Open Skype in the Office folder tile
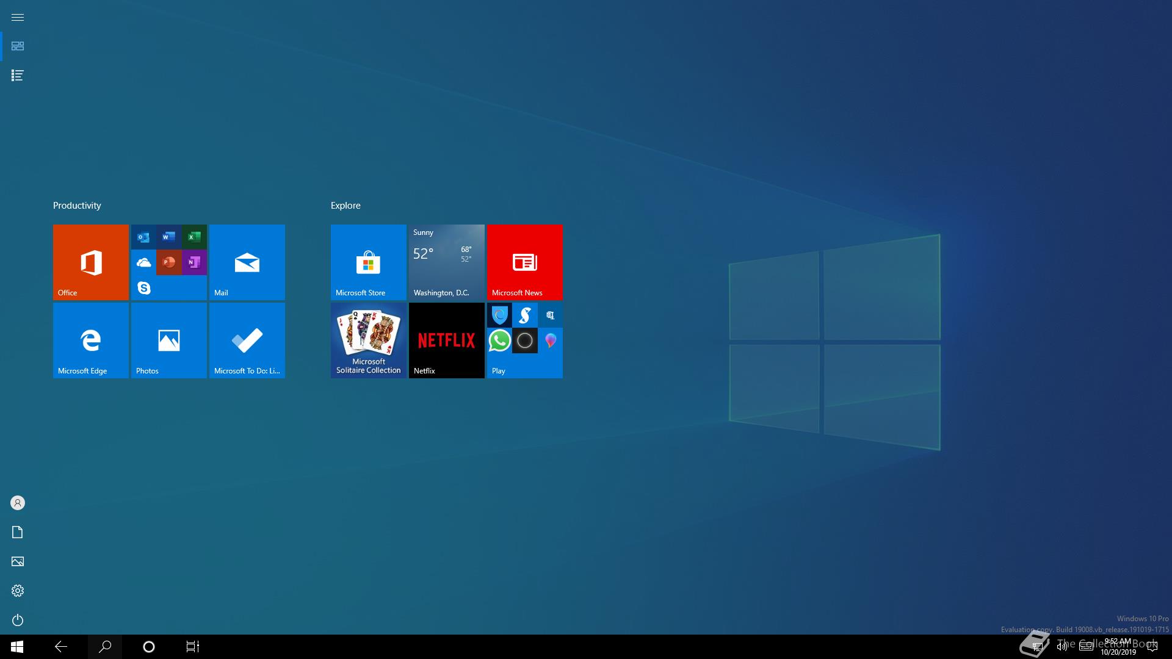 click(143, 287)
